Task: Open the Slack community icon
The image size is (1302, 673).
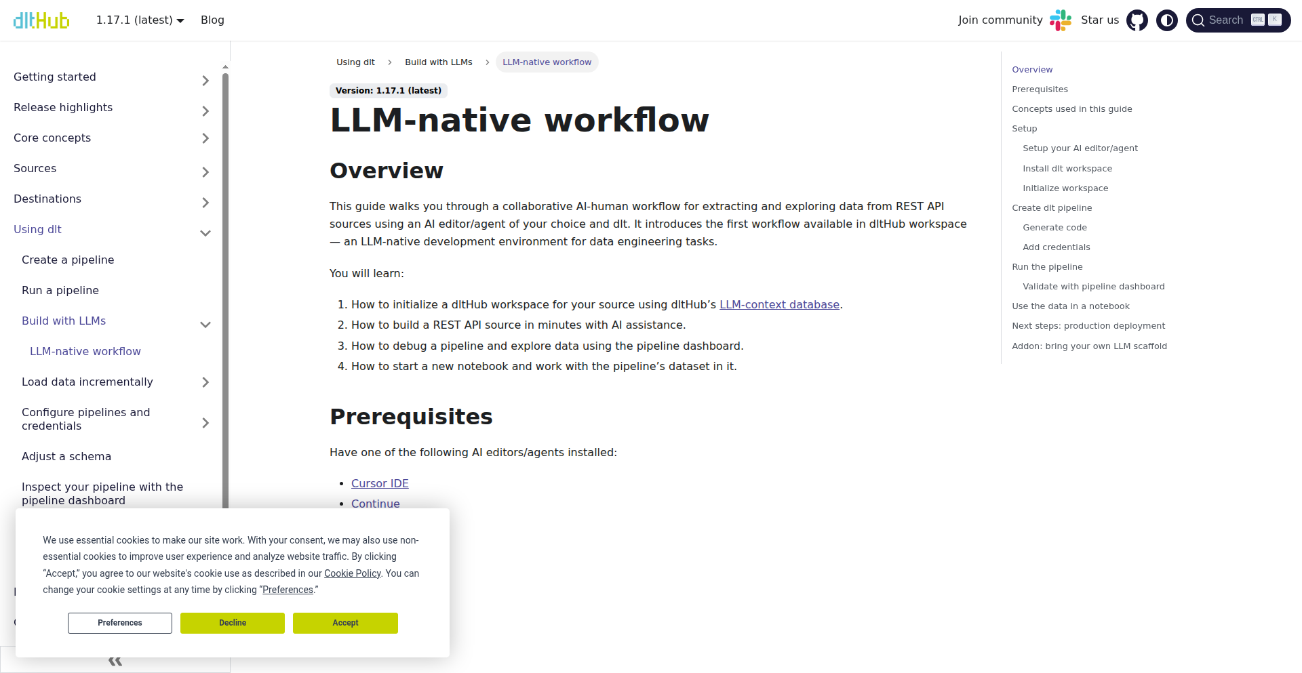Action: coord(1061,20)
